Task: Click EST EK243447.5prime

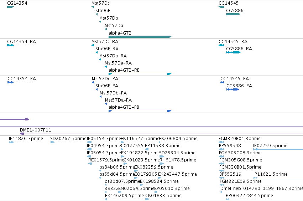Action: [x=177, y=174]
